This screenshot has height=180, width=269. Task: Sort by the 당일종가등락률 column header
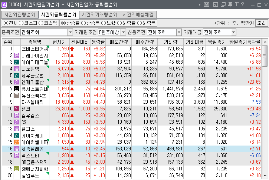click(245, 42)
